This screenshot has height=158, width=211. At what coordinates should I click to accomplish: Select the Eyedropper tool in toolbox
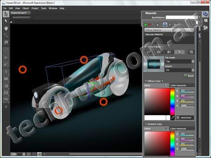[6, 50]
